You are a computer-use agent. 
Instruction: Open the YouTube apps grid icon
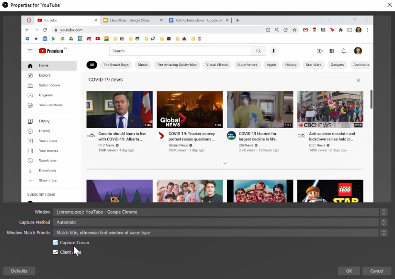(332, 51)
